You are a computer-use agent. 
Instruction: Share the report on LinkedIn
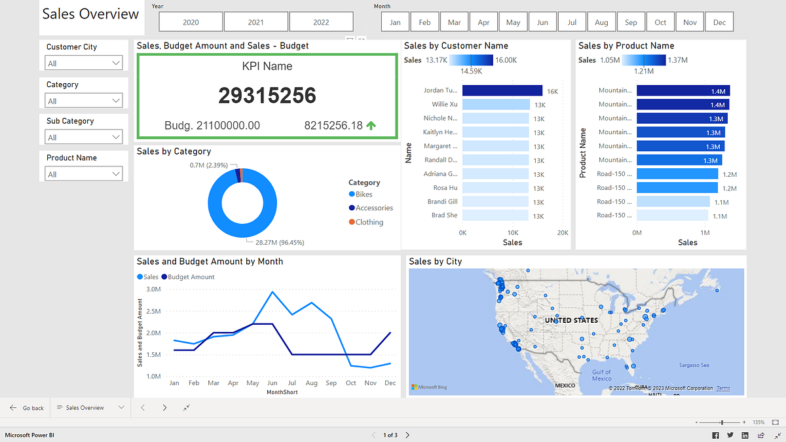pyautogui.click(x=745, y=435)
